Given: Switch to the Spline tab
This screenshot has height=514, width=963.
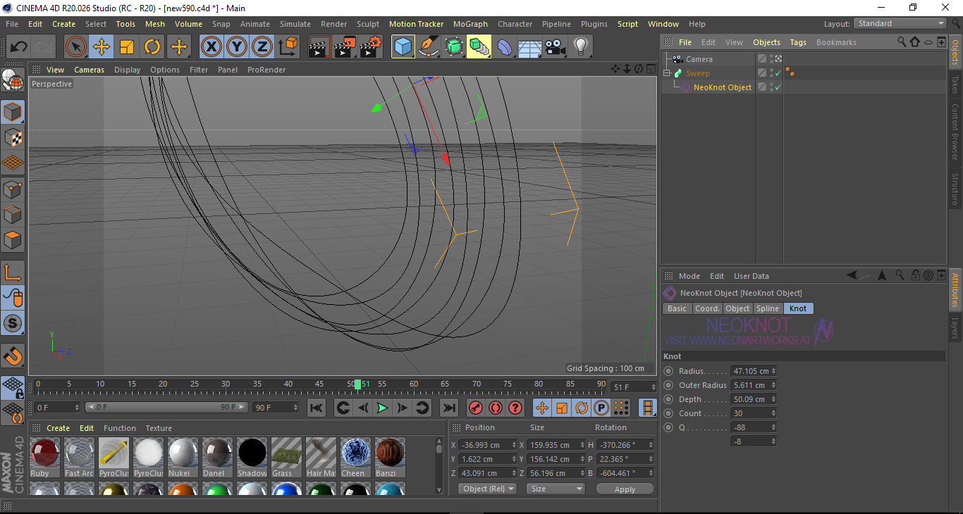Looking at the screenshot, I should click(x=768, y=308).
